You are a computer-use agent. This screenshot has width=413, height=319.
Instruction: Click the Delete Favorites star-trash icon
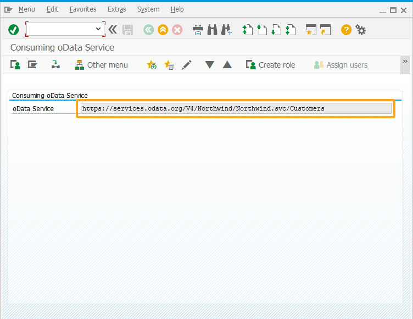pos(169,65)
